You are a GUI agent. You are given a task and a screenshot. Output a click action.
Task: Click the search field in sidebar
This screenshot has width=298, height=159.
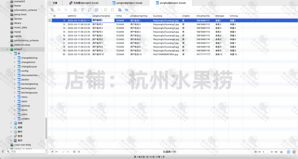[x=26, y=151]
